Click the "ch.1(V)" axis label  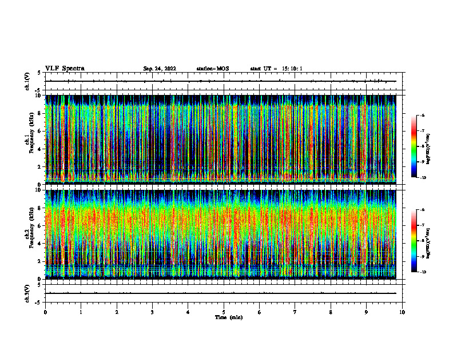[x=27, y=81]
